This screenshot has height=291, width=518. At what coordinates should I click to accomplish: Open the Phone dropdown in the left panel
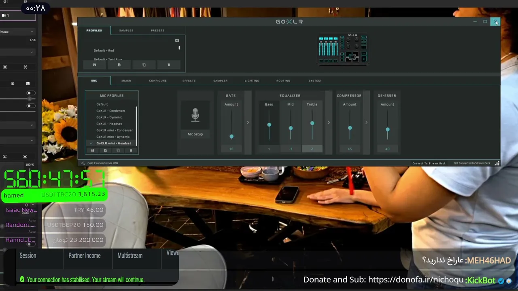[x=17, y=32]
